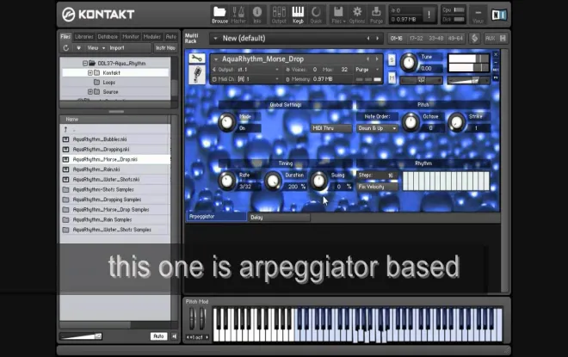Select rack page 49-64
This screenshot has width=568, height=357.
tap(455, 39)
